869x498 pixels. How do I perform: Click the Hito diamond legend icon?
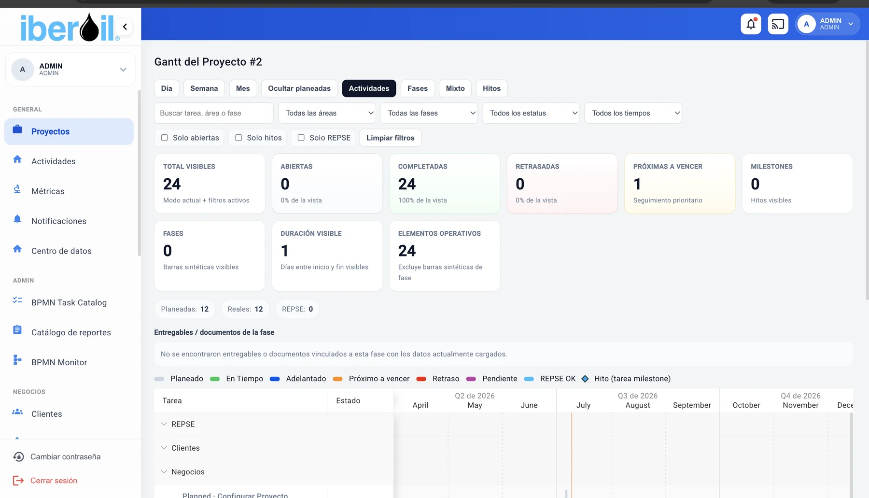click(585, 379)
